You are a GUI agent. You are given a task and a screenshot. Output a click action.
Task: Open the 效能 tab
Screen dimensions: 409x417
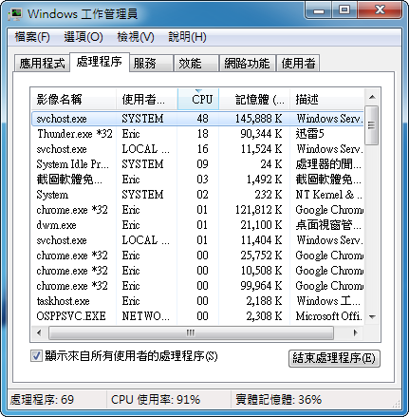click(x=196, y=64)
